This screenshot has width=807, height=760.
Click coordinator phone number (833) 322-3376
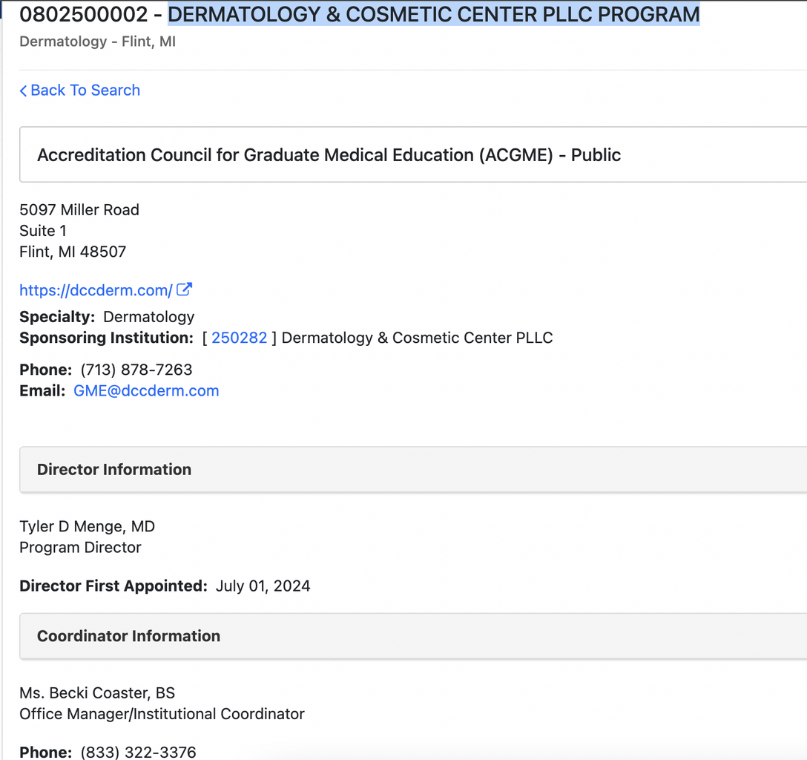tap(138, 752)
